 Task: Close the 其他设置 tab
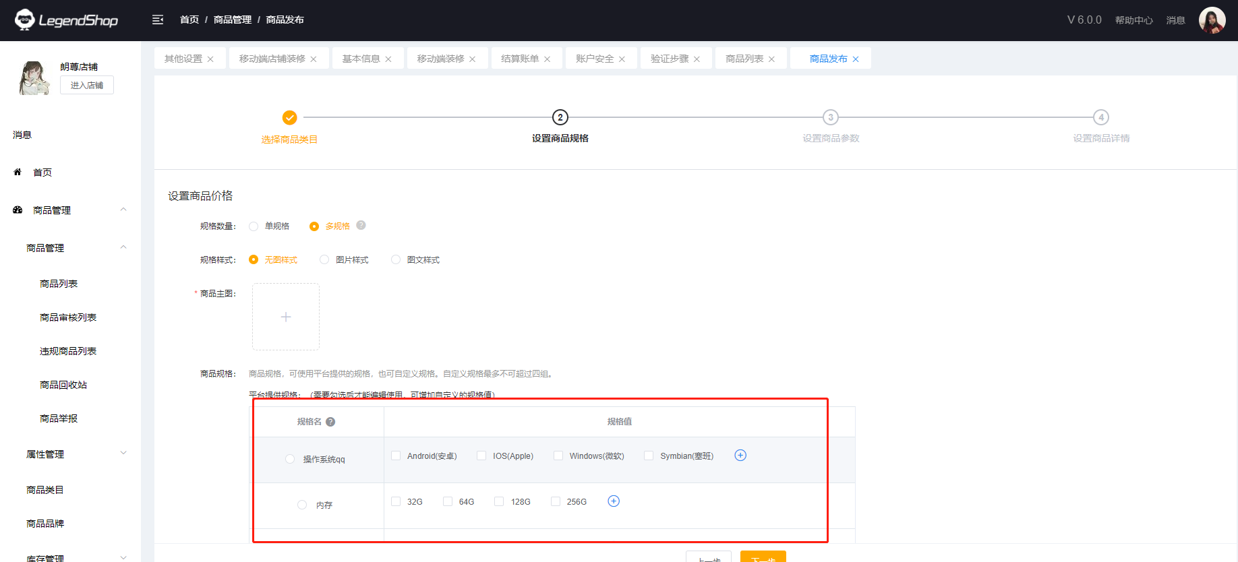point(210,59)
